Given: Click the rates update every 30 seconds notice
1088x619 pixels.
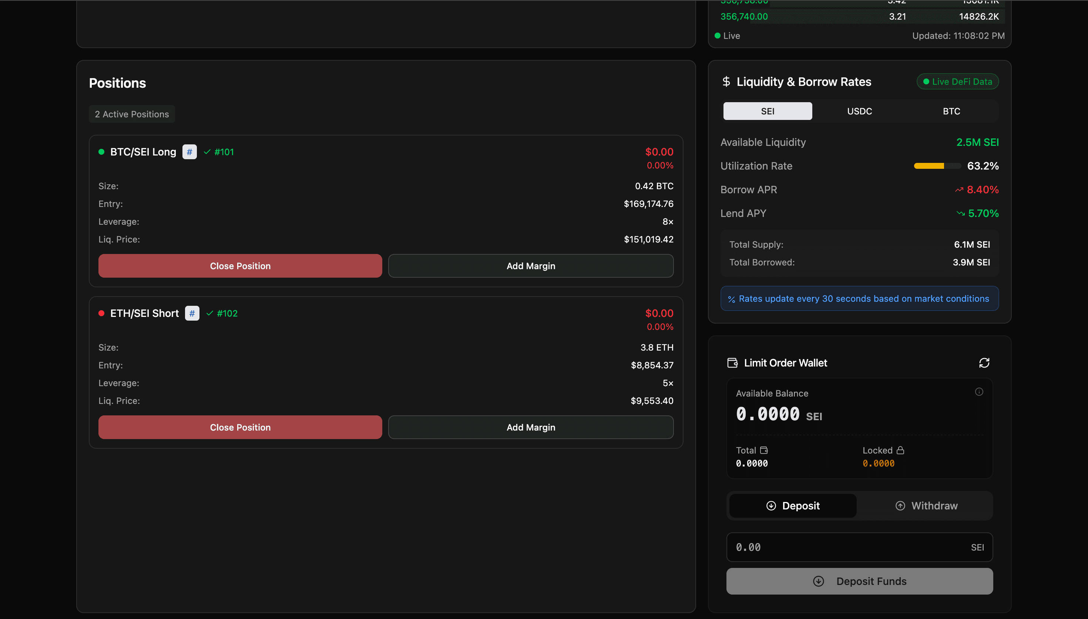Looking at the screenshot, I should click(x=859, y=298).
